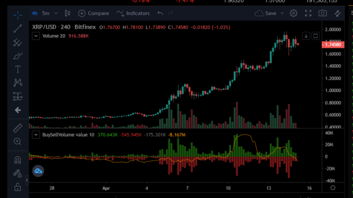Screen dimensions: 353x198
Task: Collapse the Volume 20 indicator legend
Action: click(x=36, y=36)
